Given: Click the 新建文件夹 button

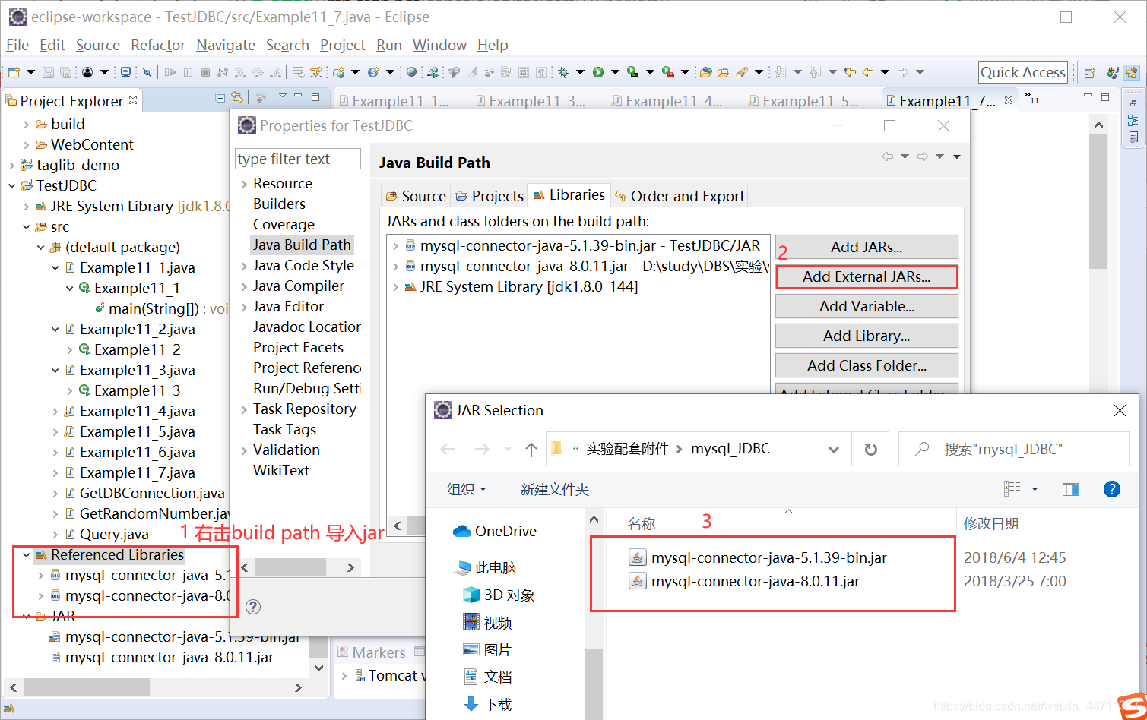Looking at the screenshot, I should tap(554, 489).
